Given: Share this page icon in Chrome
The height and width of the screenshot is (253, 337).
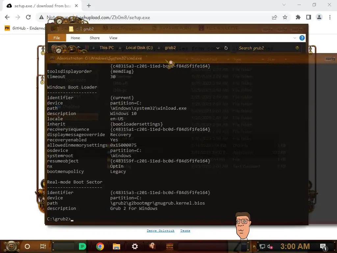Looking at the screenshot, I should click(x=274, y=17).
